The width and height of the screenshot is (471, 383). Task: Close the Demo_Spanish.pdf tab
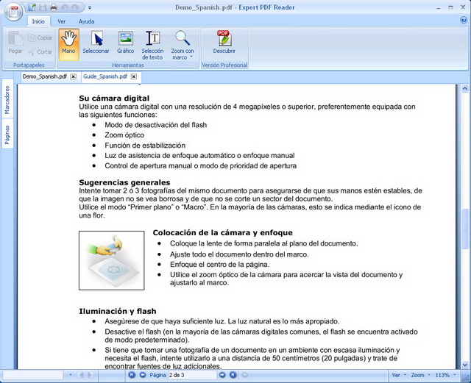74,76
